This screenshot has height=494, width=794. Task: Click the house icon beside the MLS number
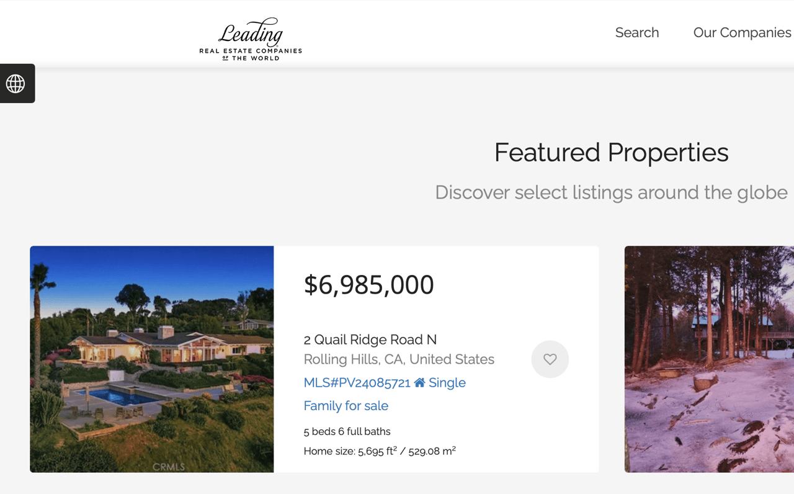coord(420,382)
